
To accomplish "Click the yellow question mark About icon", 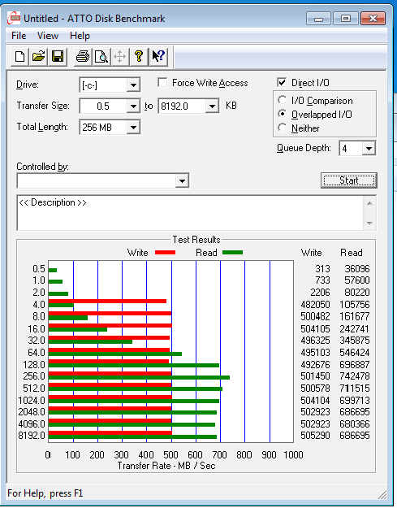I will click(x=139, y=57).
